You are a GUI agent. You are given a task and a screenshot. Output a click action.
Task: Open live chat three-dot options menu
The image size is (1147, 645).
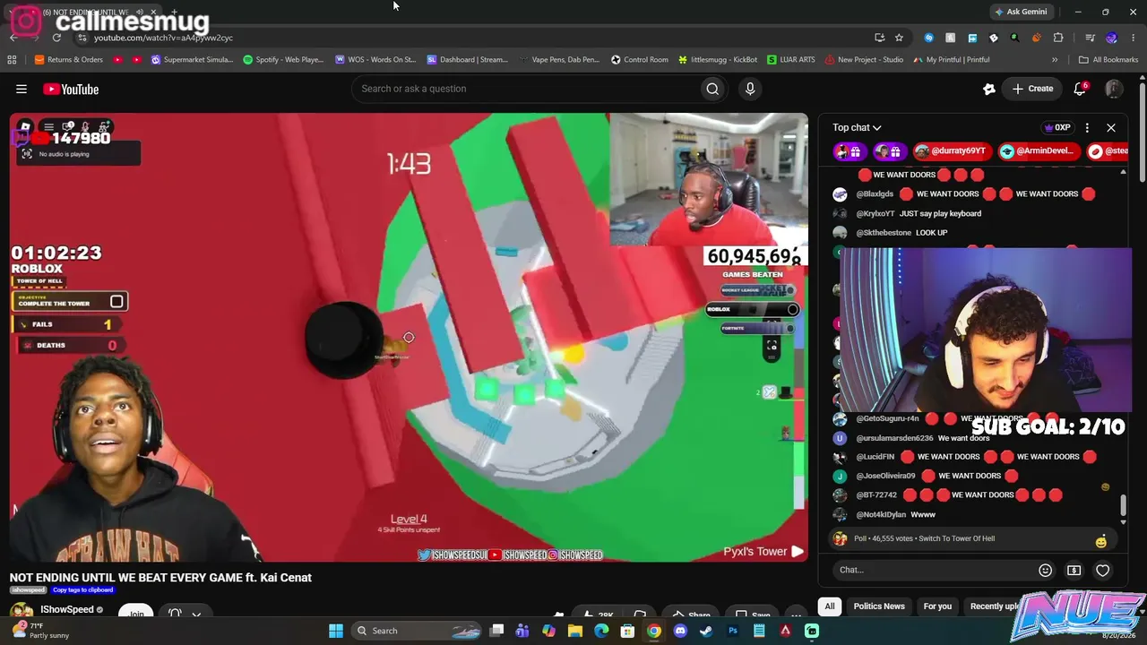point(1087,127)
